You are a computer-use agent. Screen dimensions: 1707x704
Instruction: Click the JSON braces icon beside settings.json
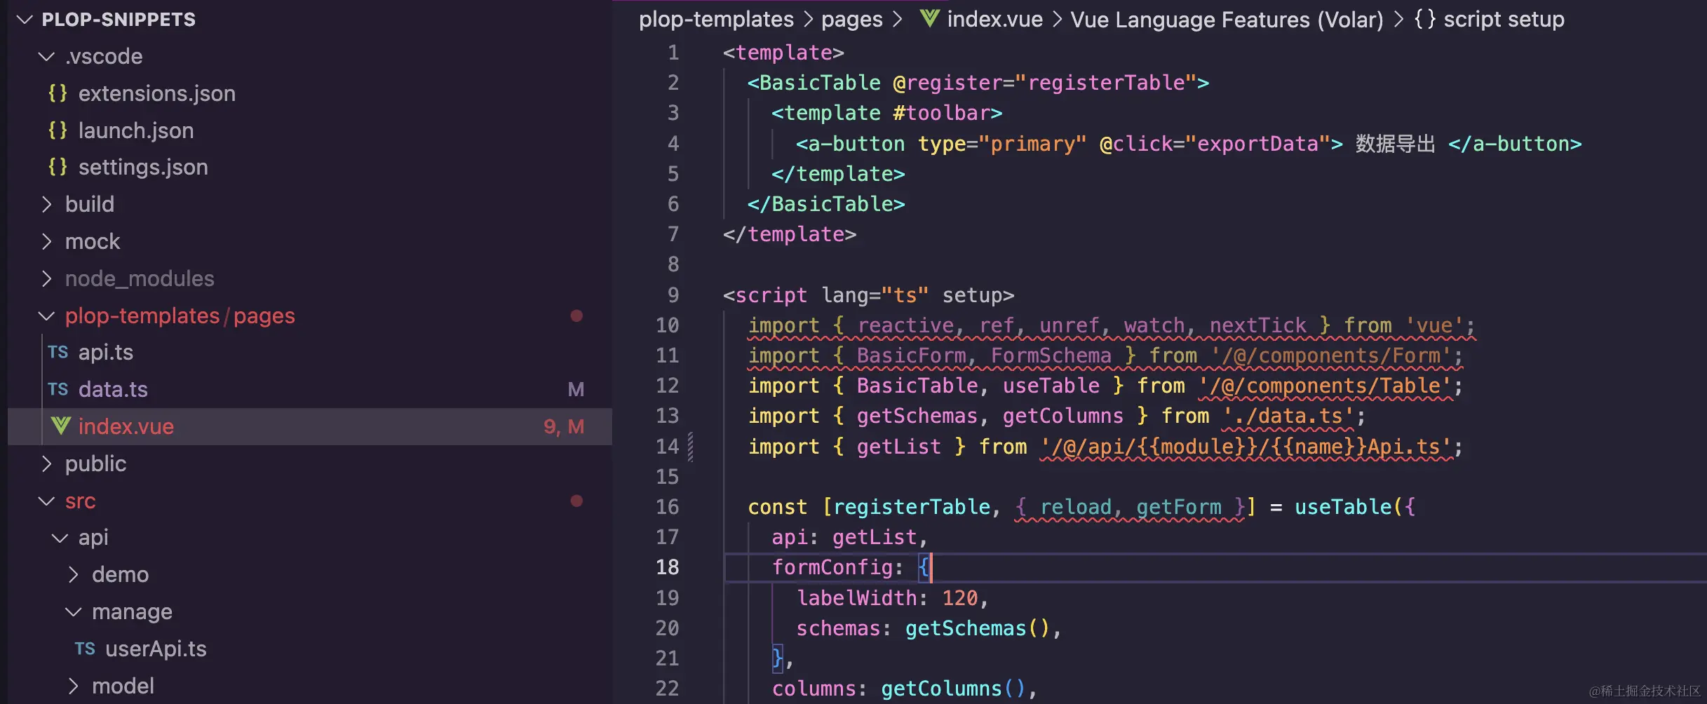tap(58, 167)
